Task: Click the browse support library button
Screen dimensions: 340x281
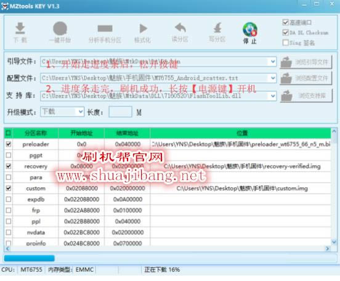Action: [x=306, y=96]
